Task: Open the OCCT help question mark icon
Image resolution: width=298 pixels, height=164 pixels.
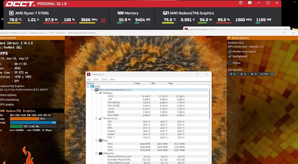Action: pyautogui.click(x=241, y=3)
